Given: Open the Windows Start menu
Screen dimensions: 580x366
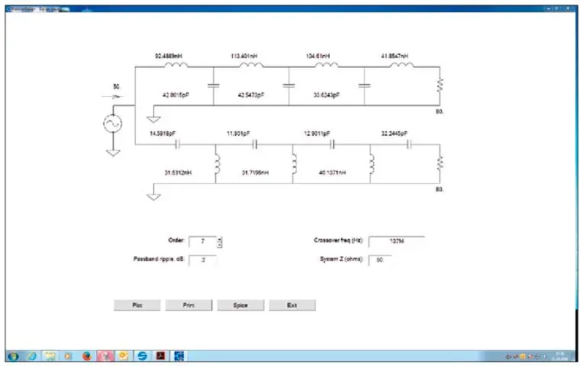Looking at the screenshot, I should click(13, 356).
